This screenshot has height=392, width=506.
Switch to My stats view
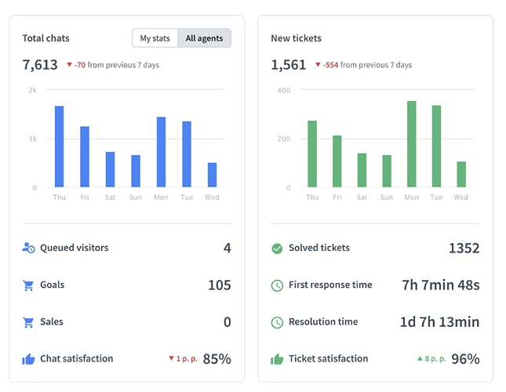pos(155,38)
